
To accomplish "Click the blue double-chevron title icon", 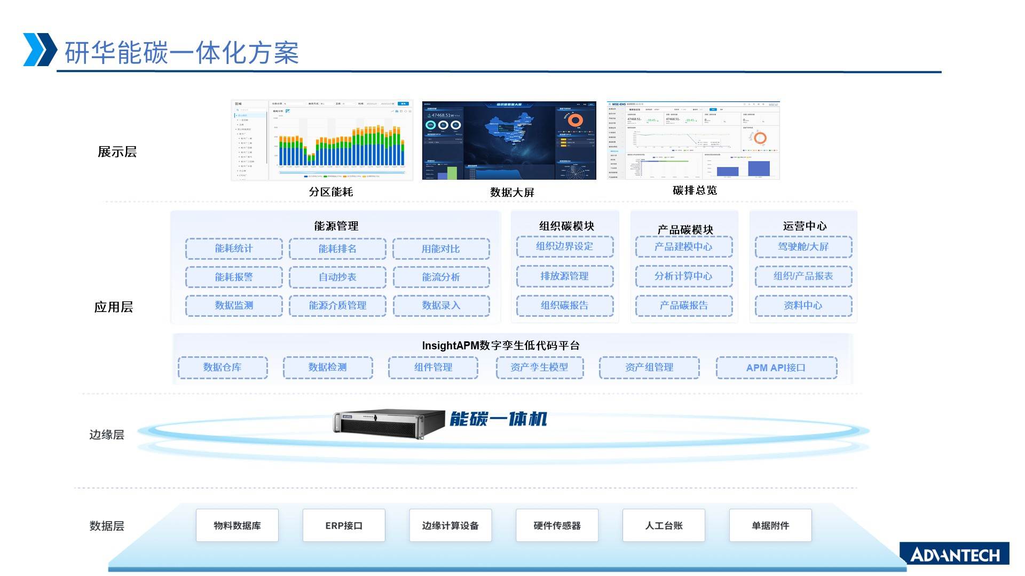I will point(40,50).
